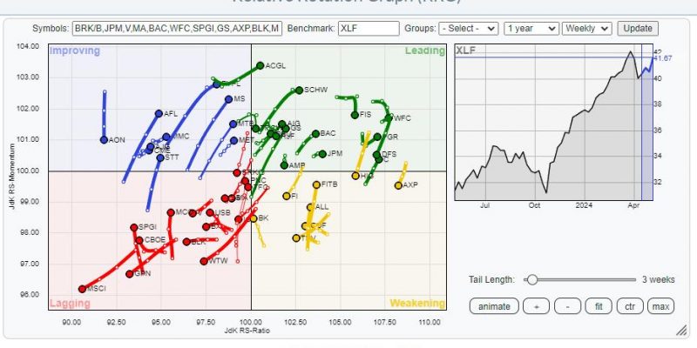This screenshot has width=697, height=348.
Task: Click the SCHW data point
Action: point(299,90)
